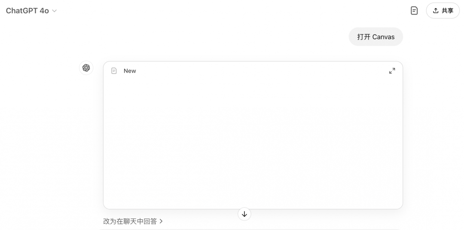Click the document icon beside New title
This screenshot has height=230, width=464.
coord(114,71)
